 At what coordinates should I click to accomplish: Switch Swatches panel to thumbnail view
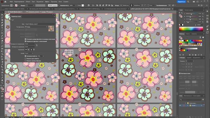coord(203,37)
